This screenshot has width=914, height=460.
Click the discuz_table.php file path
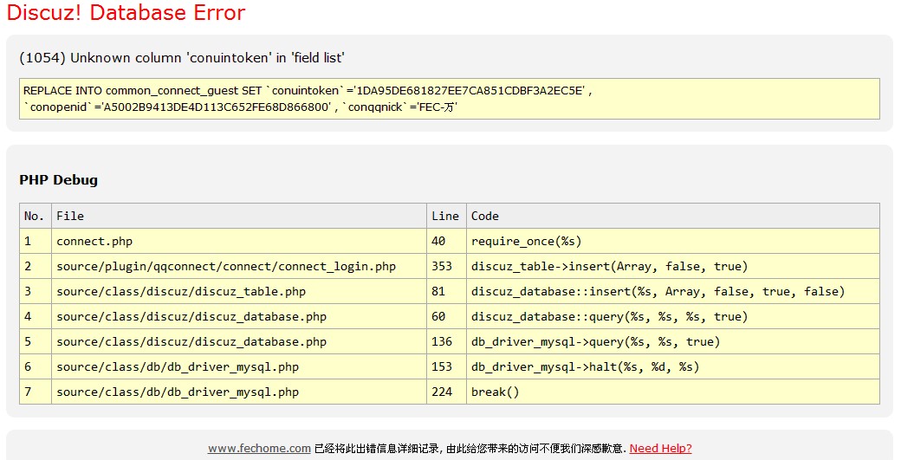(x=181, y=291)
